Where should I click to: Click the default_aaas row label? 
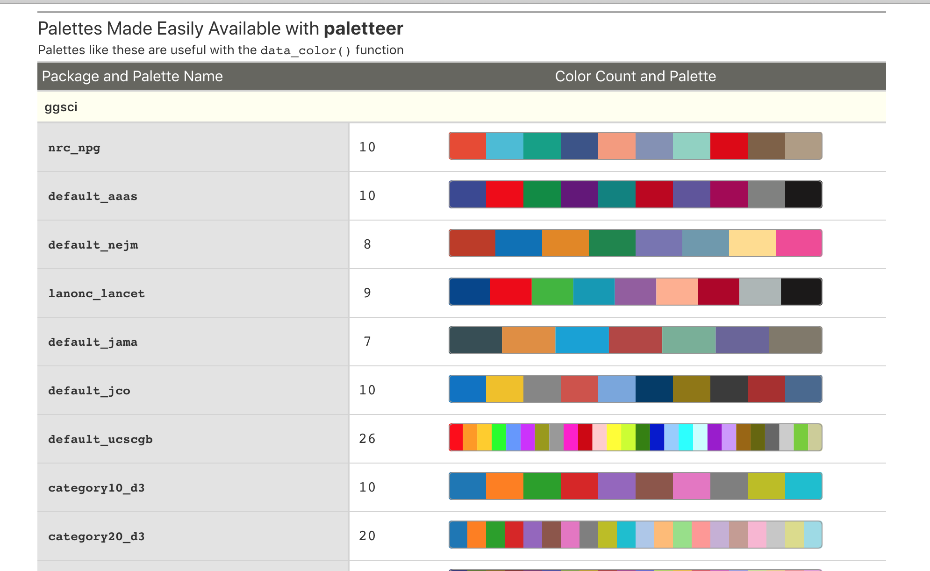tap(93, 196)
